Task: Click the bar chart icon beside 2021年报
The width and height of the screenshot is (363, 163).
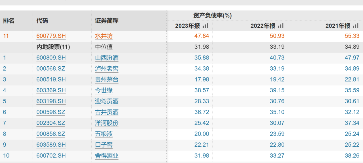Action: 356,26
